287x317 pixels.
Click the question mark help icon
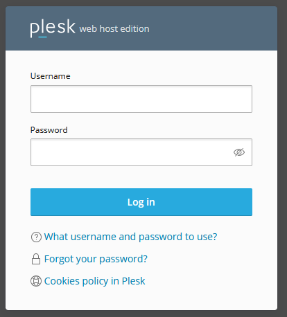[x=36, y=237]
